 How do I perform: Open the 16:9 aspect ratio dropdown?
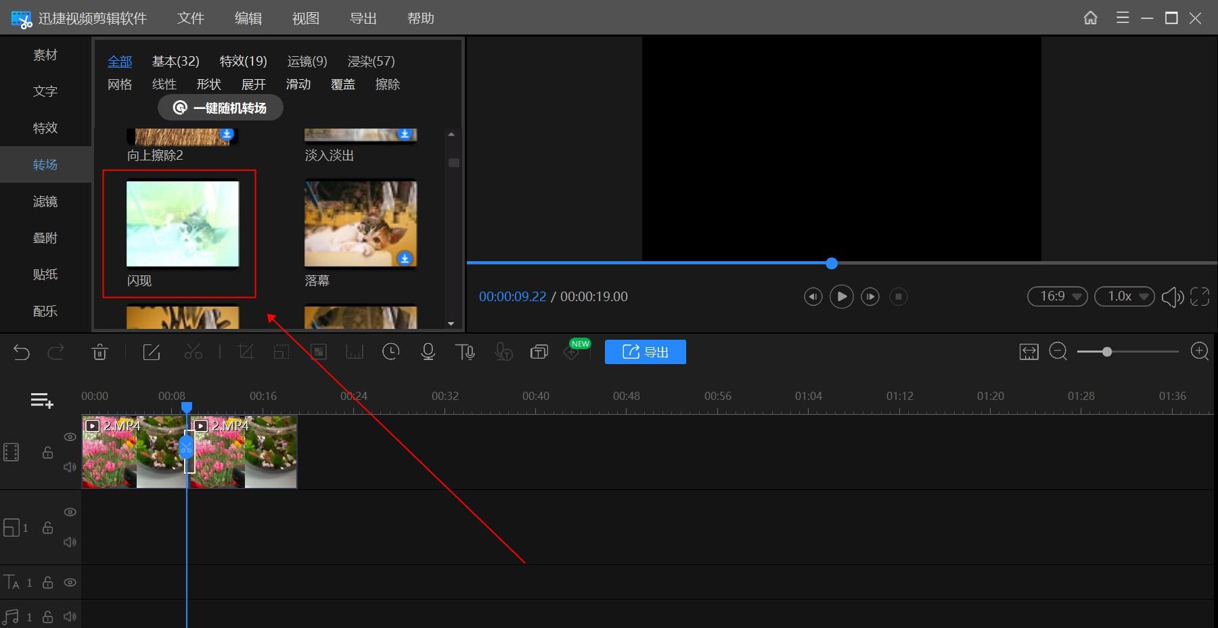point(1058,296)
